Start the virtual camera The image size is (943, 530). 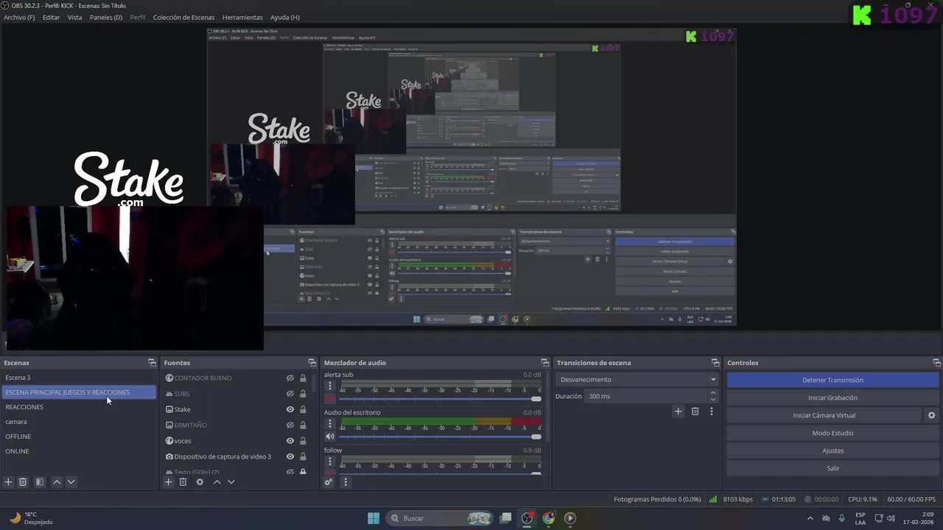(824, 415)
